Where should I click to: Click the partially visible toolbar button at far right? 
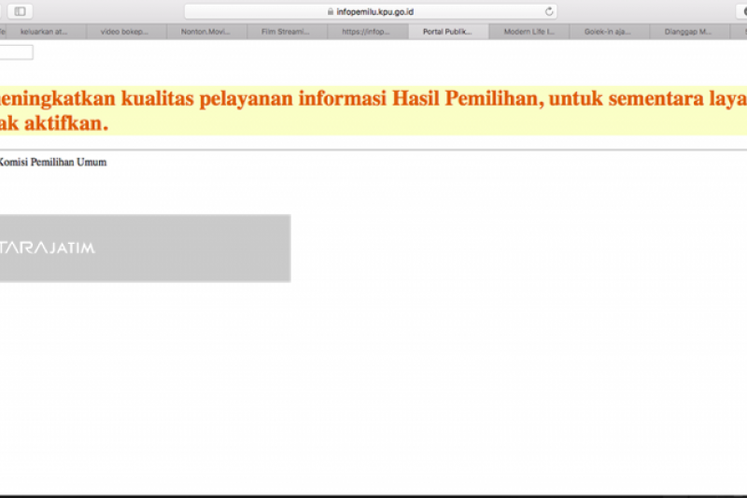(742, 11)
